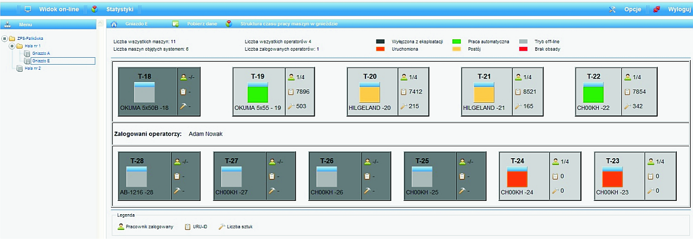Click the chart icon beside Statystyki

pyautogui.click(x=95, y=10)
